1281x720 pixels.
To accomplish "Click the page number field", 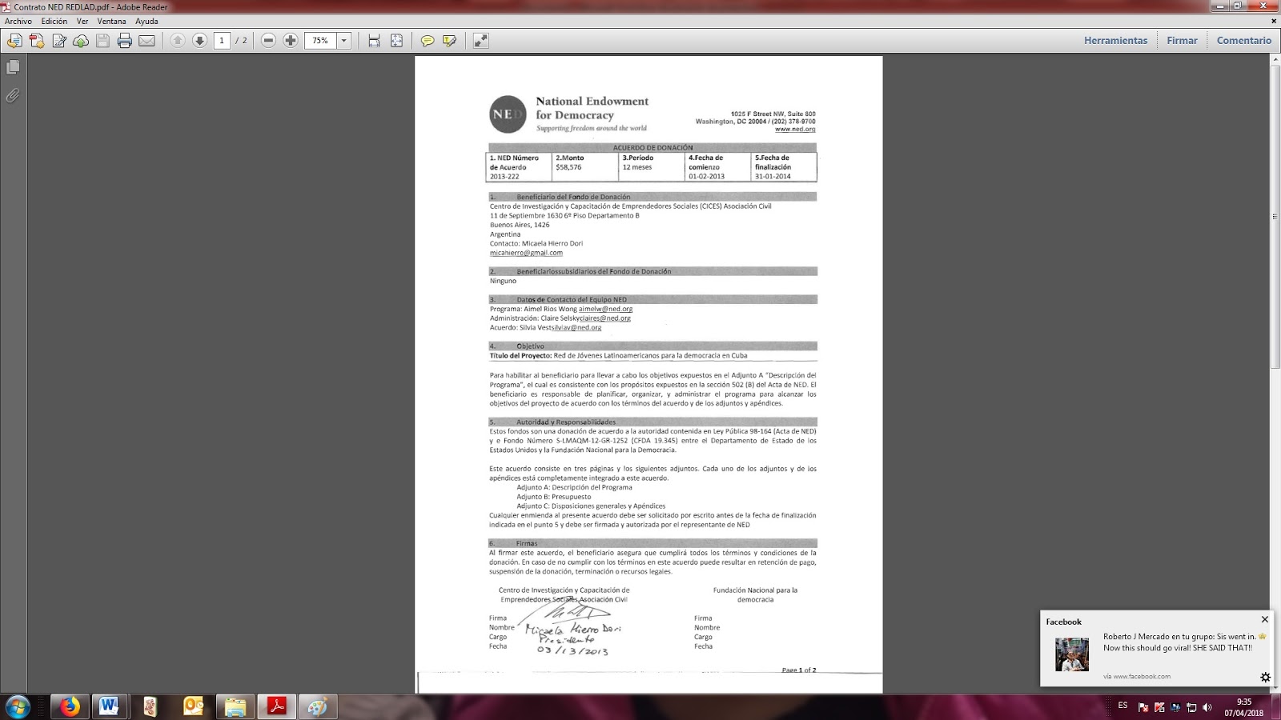I will click(222, 41).
